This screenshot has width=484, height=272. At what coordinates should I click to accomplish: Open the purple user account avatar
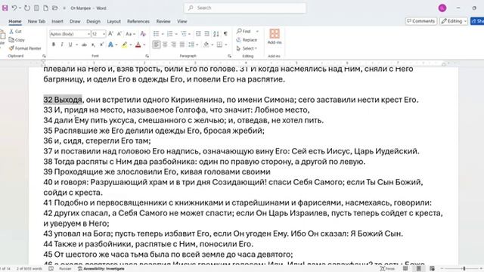pyautogui.click(x=442, y=8)
